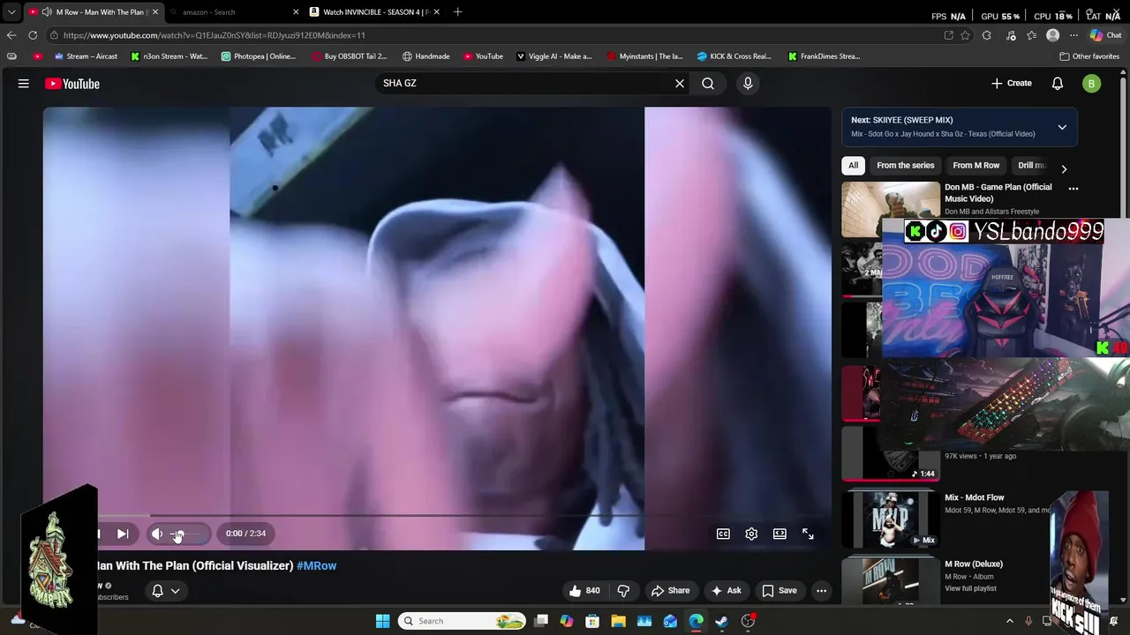Open Steam from the taskbar

[x=721, y=621]
